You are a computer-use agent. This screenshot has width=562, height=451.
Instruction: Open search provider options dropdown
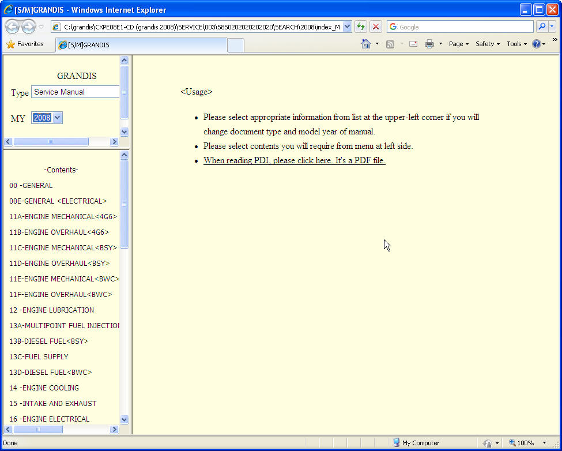pos(552,27)
